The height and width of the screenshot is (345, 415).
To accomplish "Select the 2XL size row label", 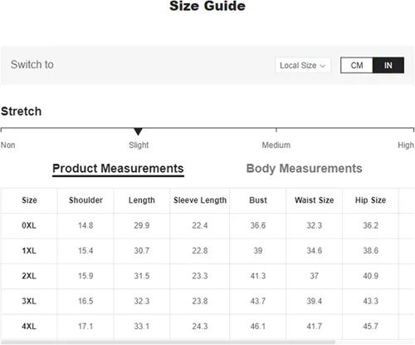I will (x=29, y=276).
